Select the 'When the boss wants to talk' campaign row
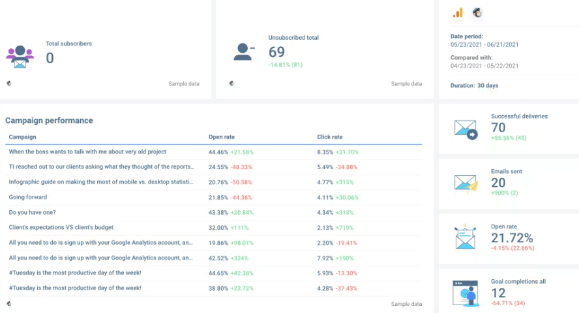Viewport: 579px width, 313px height. [x=213, y=152]
